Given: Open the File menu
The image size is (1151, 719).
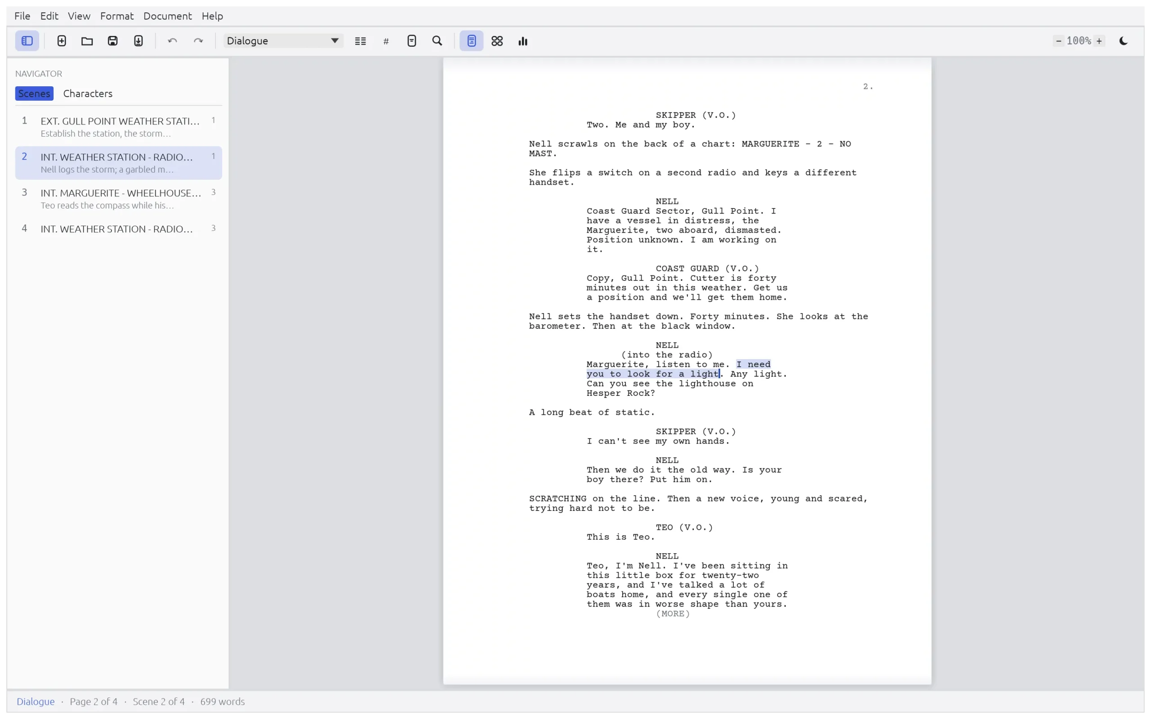Looking at the screenshot, I should (22, 16).
